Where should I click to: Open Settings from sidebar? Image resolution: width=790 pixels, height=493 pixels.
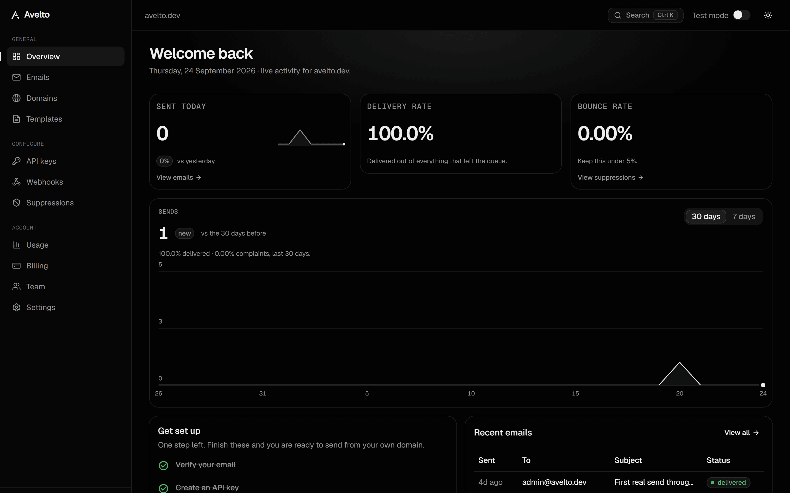point(65,308)
